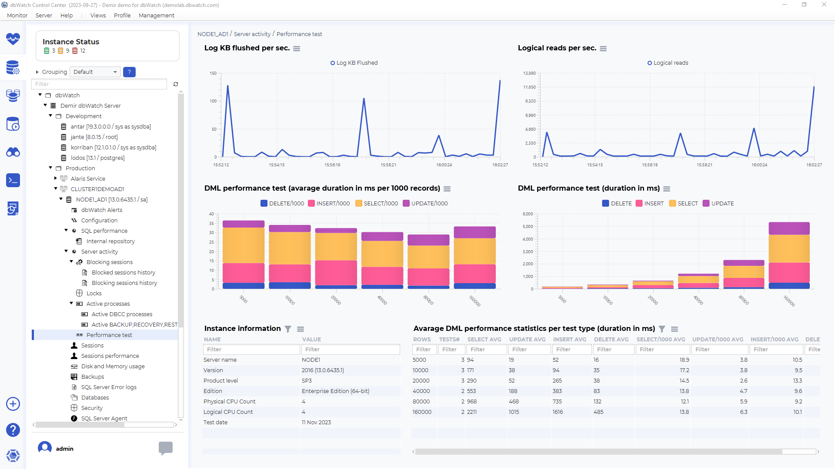Toggle DELETE series in duration chart legend

[x=617, y=203]
